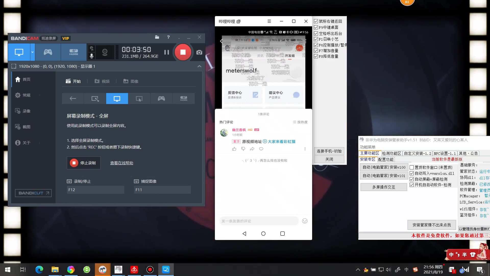The width and height of the screenshot is (490, 276).
Task: Share the 幽兰香枫 comment
Action: click(252, 149)
